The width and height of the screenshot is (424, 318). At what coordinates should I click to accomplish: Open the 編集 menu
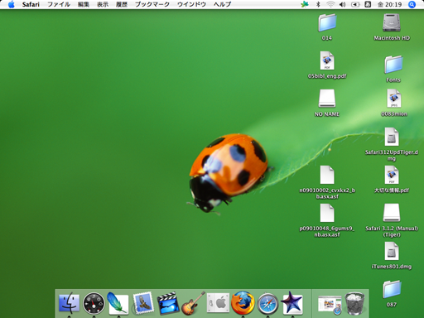[84, 4]
